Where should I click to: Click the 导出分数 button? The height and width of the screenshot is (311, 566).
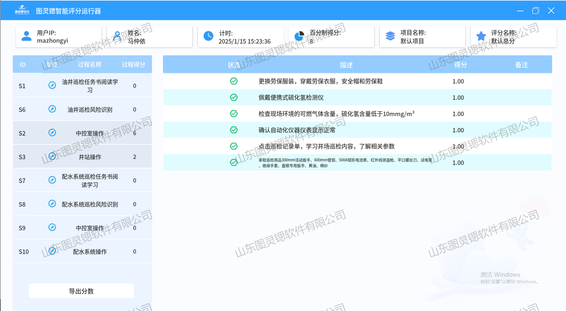(x=81, y=291)
